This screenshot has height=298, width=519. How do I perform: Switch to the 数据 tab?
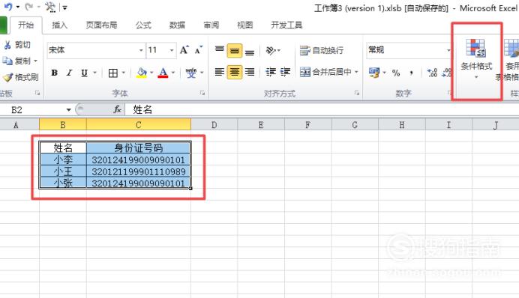pos(177,25)
